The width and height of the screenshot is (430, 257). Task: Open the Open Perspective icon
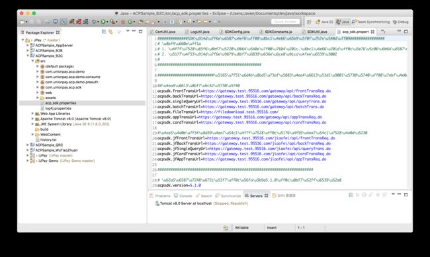pos(309,22)
